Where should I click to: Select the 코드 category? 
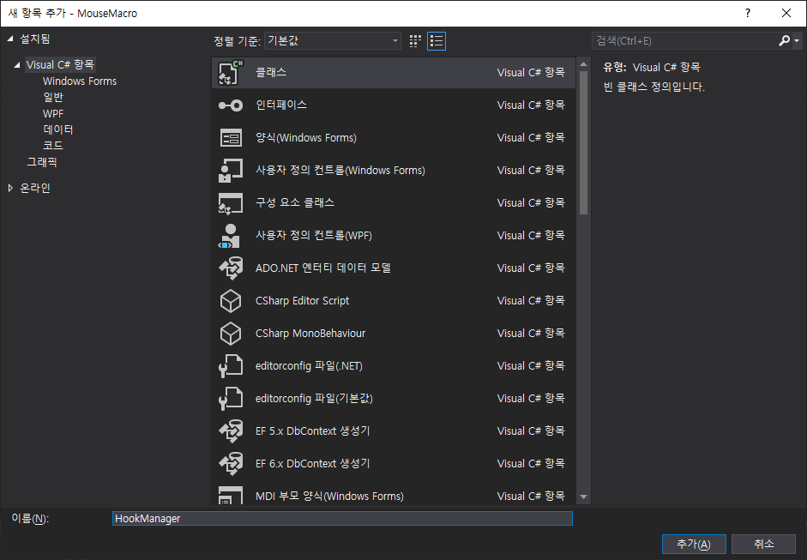[53, 146]
